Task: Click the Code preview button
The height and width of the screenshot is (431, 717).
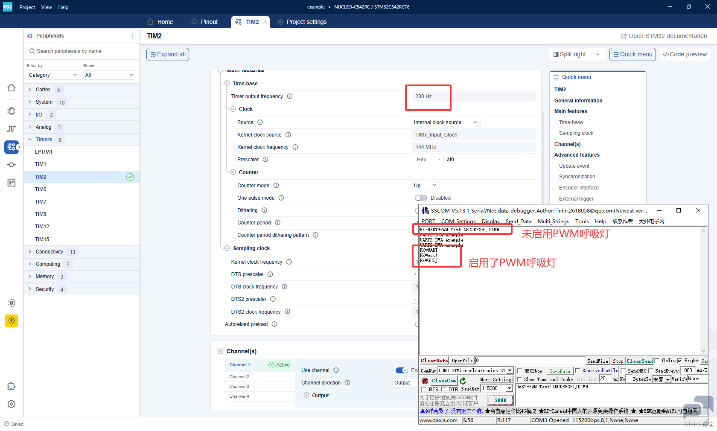Action: point(685,55)
